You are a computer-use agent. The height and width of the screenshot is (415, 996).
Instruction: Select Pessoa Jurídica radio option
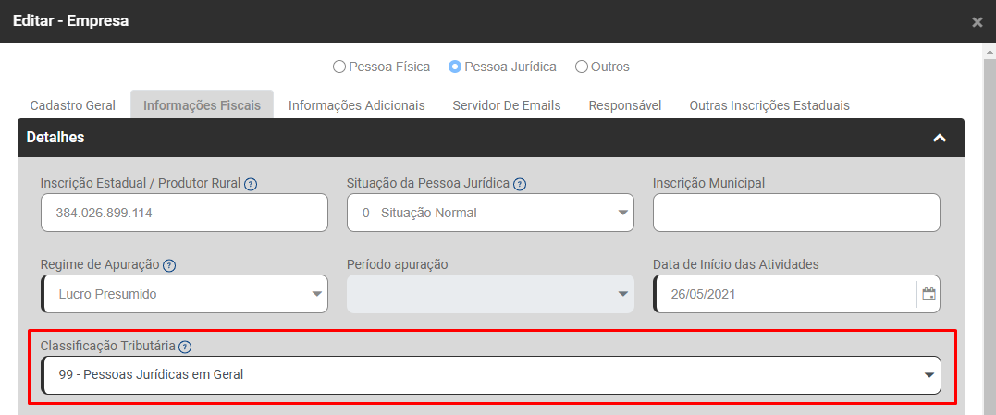455,67
